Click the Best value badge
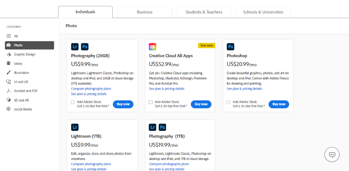The image size is (349, 171). [206, 46]
